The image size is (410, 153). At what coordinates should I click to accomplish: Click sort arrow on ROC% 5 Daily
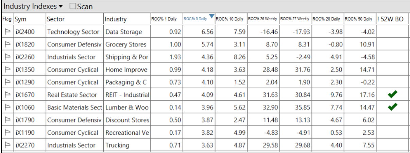[x=212, y=16]
